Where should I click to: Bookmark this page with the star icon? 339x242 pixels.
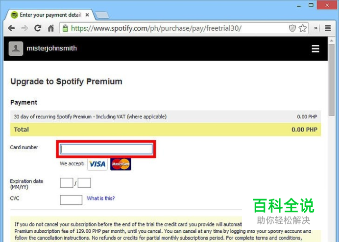click(x=303, y=28)
